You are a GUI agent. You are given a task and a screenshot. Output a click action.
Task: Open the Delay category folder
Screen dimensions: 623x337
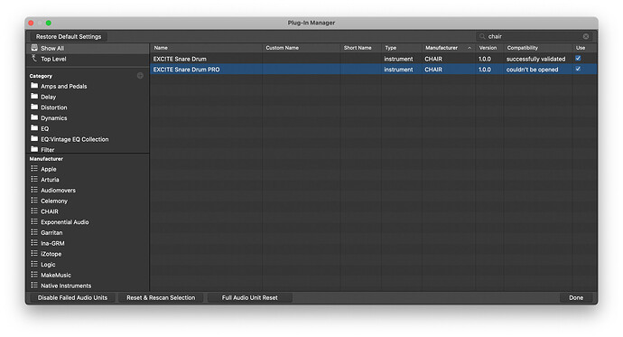88,97
